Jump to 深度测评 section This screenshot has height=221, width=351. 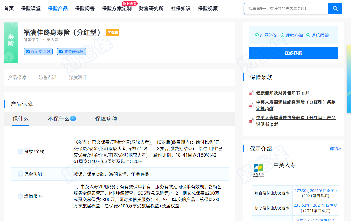pyautogui.click(x=78, y=78)
